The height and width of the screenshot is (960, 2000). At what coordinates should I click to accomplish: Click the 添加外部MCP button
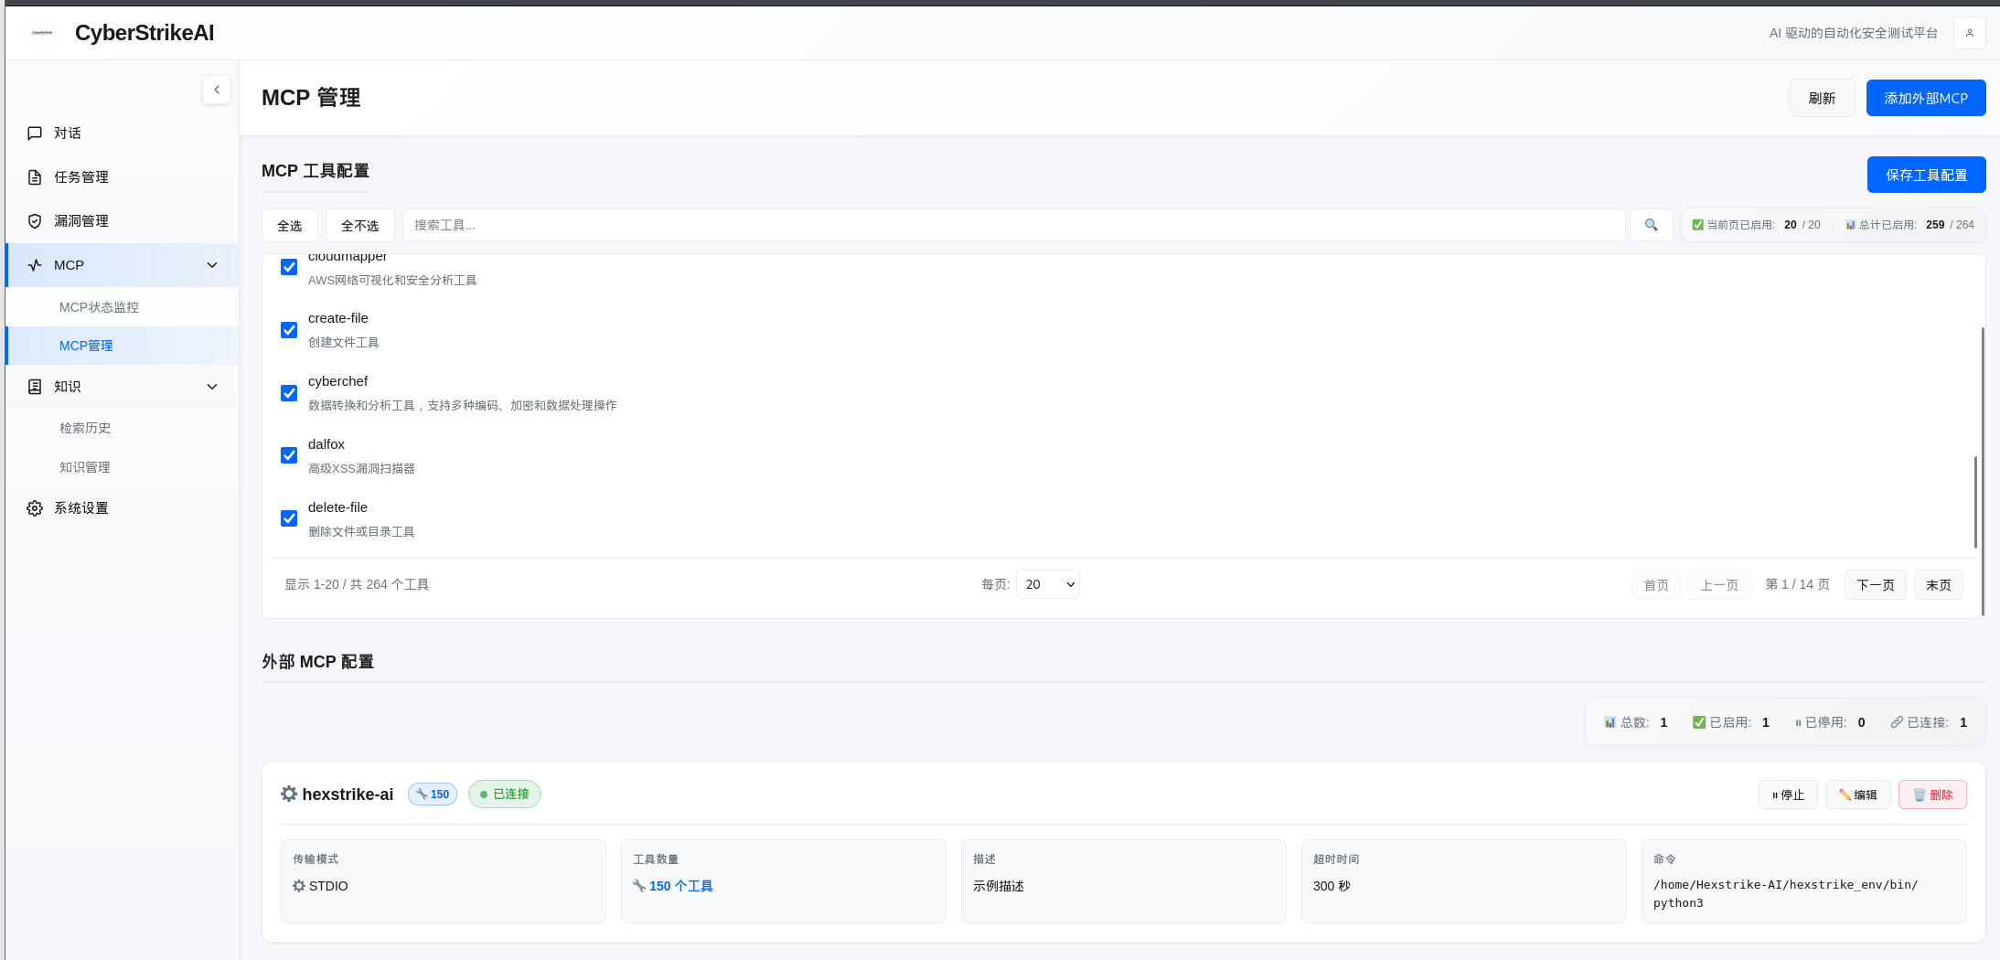click(1926, 98)
